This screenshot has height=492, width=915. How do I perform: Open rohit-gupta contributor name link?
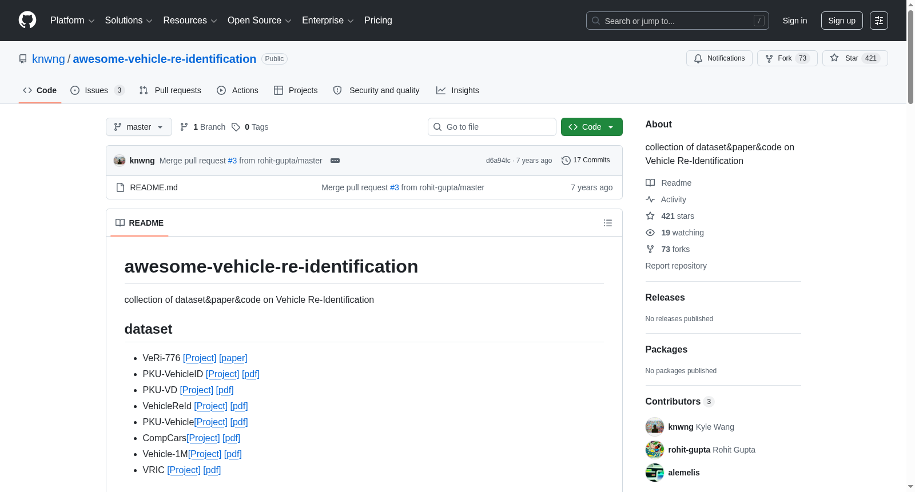pyautogui.click(x=689, y=450)
